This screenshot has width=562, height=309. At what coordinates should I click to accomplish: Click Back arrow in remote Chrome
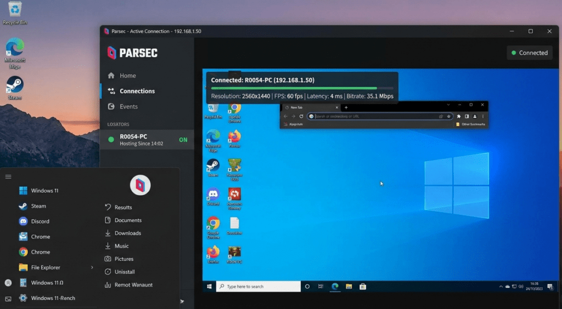coord(285,116)
